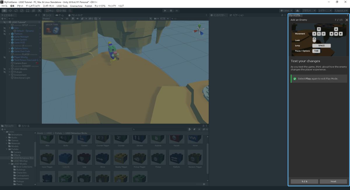Click the scene orientation gizmo
350x190 pixels.
[199, 30]
